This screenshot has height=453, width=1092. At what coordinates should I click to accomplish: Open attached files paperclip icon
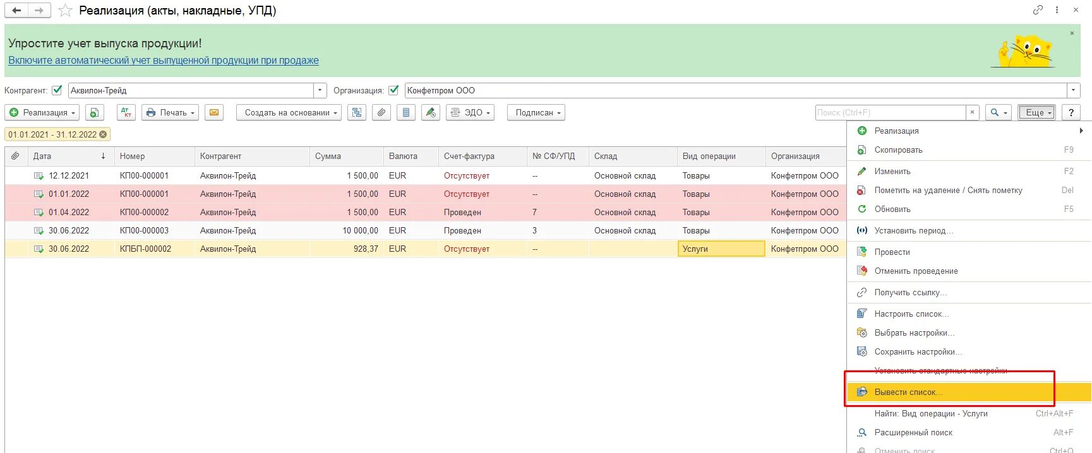tap(381, 112)
